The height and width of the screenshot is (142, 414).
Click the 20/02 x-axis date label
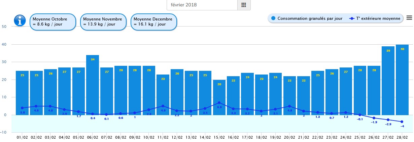click(290, 137)
